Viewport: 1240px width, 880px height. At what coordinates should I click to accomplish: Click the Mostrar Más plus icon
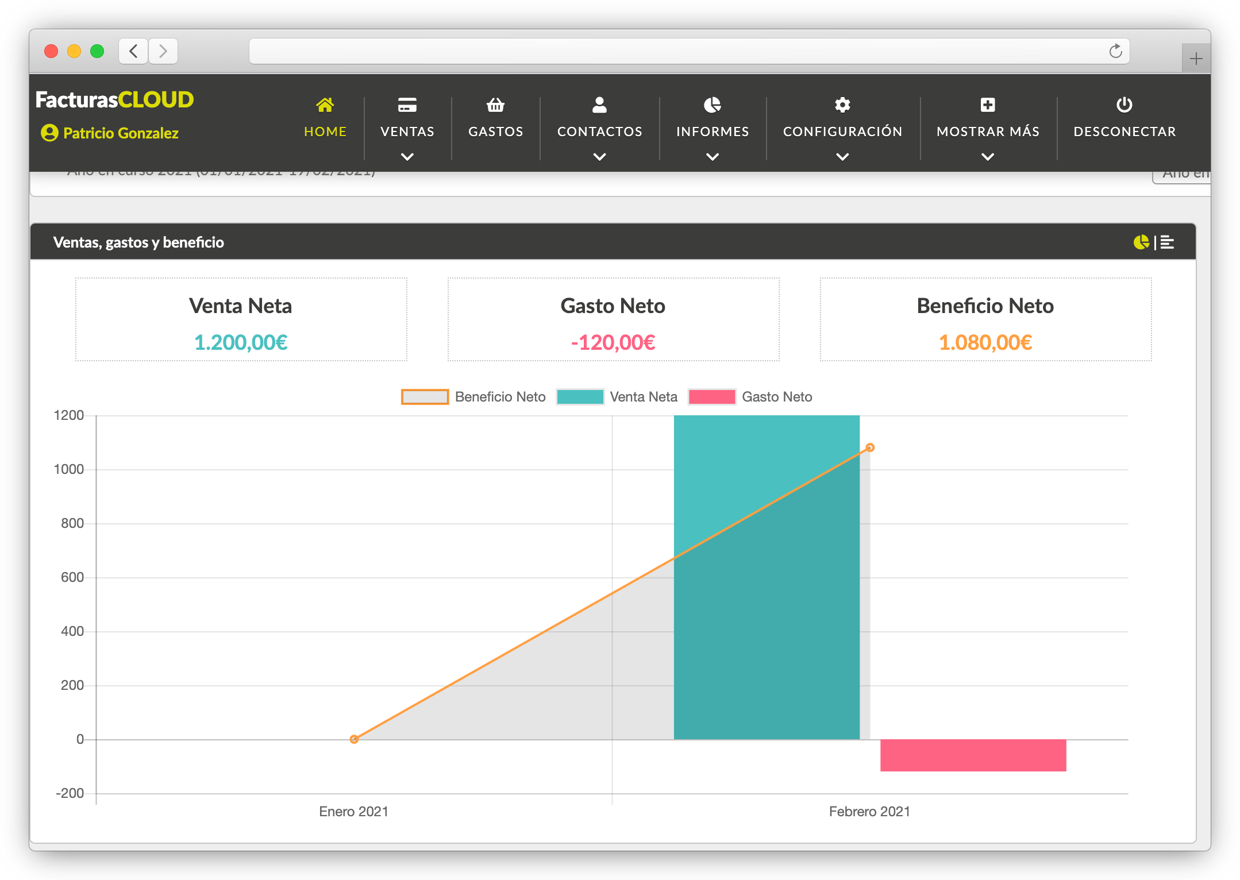988,105
